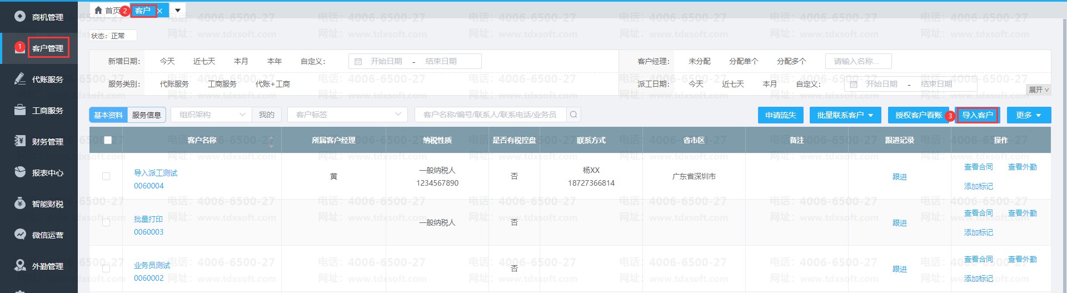
Task: Click the 导入客户 button
Action: 978,115
